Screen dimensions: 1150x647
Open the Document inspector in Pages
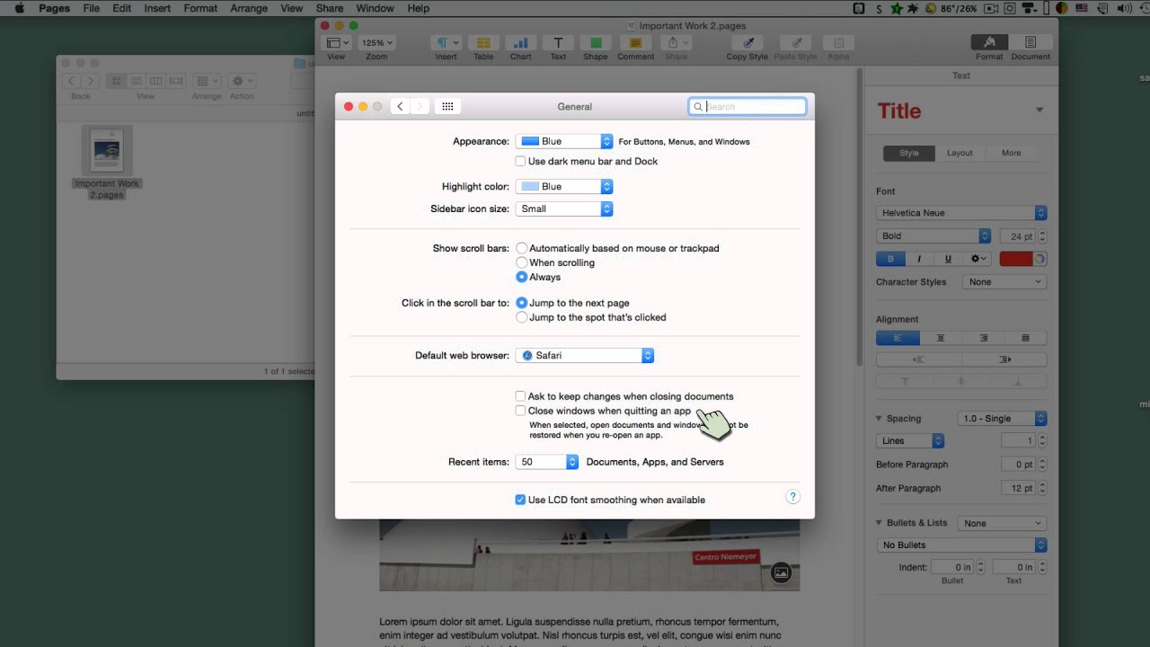[x=1031, y=42]
